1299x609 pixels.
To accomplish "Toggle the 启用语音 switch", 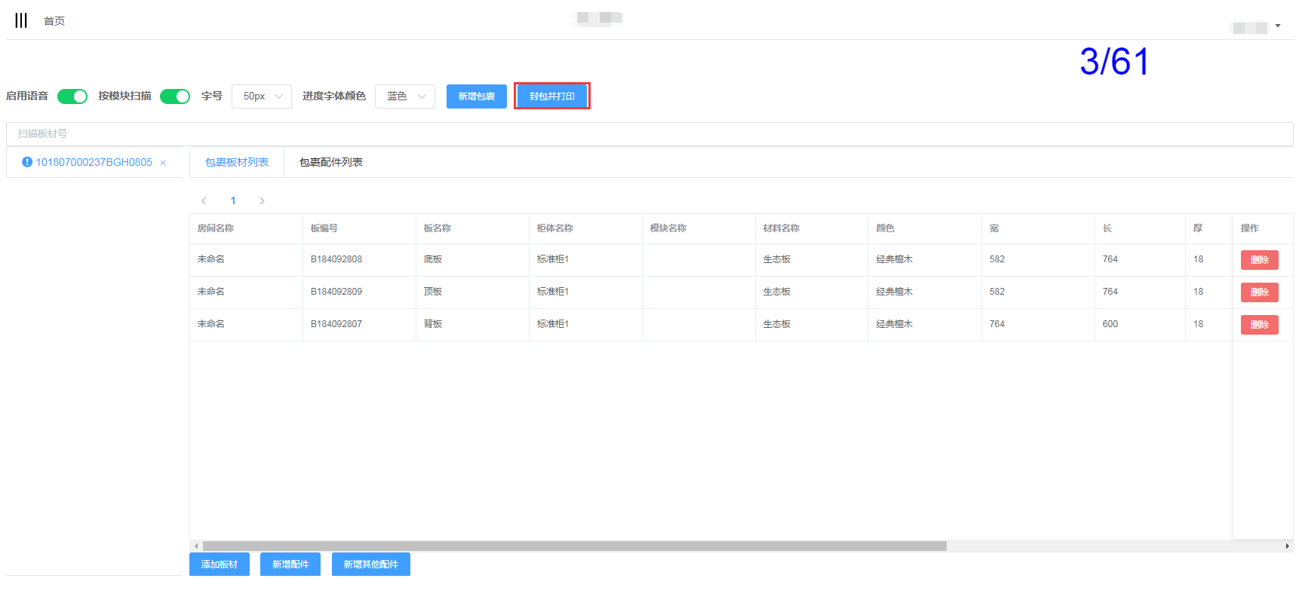I will 72,96.
